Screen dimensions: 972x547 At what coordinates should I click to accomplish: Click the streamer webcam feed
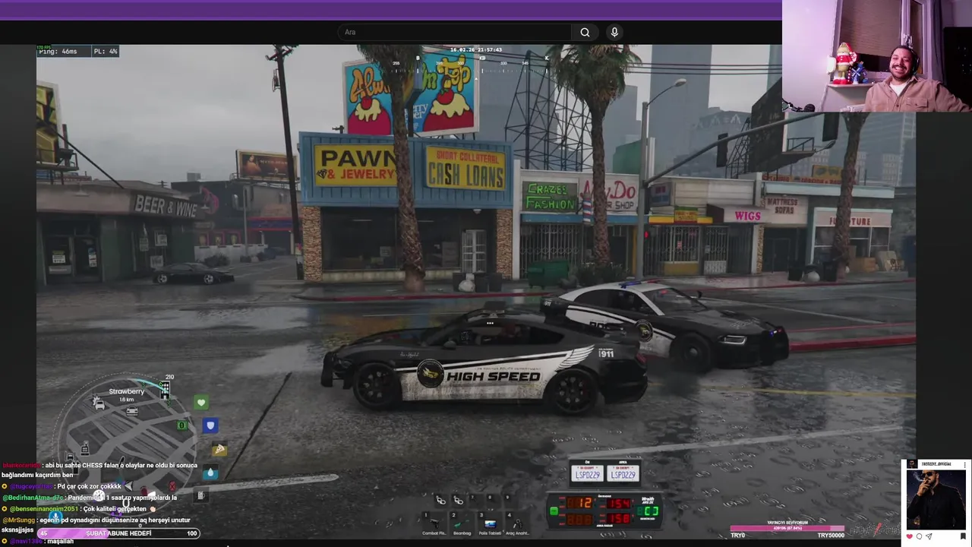876,56
